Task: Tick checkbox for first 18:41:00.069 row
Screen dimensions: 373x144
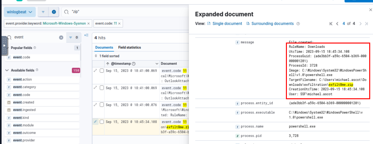Action: [101, 71]
